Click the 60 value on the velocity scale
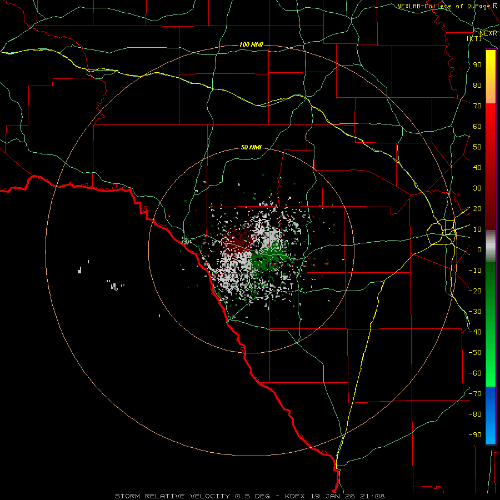Screen dimensions: 500x500 [477, 126]
